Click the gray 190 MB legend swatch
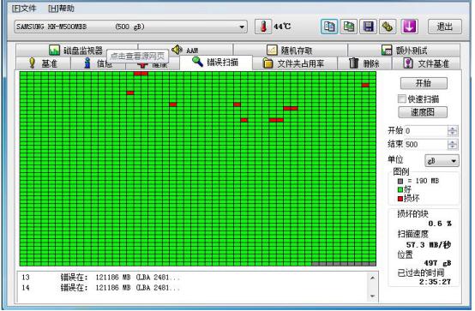475x311 pixels. coord(400,181)
